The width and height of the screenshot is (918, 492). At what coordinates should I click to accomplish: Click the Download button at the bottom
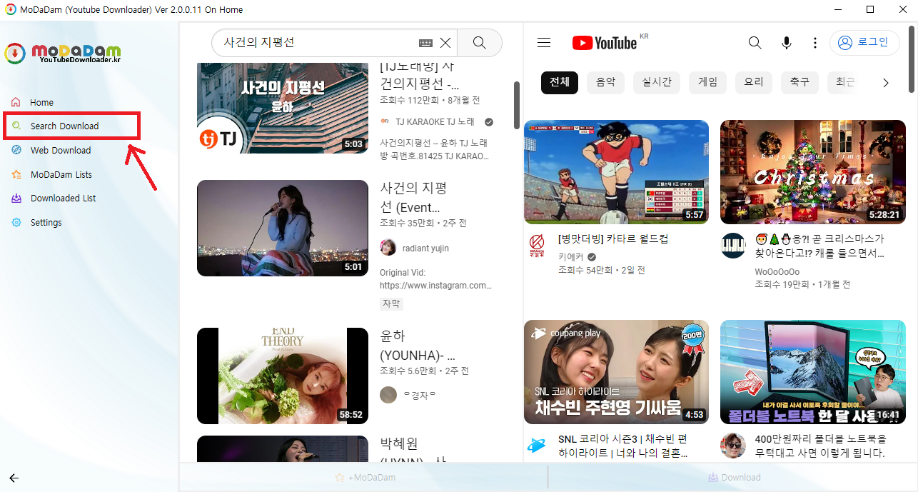[x=734, y=477]
